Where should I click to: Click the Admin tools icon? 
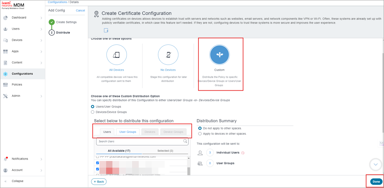(6, 96)
